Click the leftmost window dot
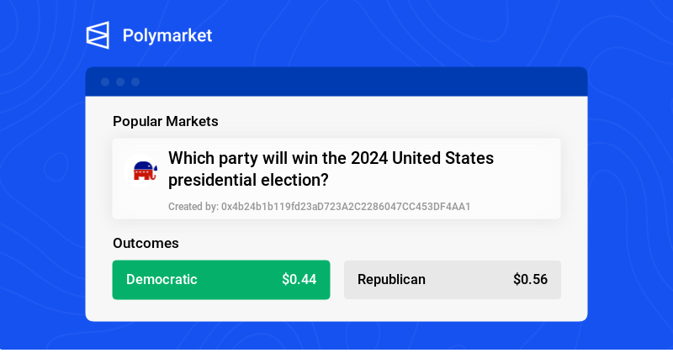 click(x=105, y=82)
